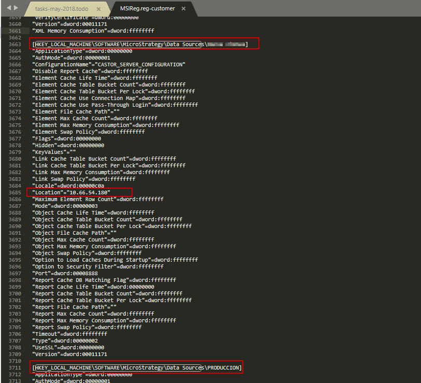Screen dimensions: 421x383
Task: Click the "Element Cache Use Pass-Through Login" line
Action: pyautogui.click(x=115, y=105)
